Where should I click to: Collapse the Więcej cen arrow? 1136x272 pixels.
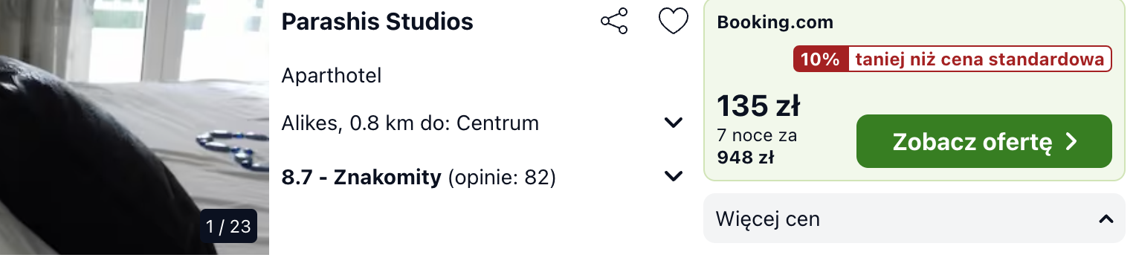(1106, 219)
